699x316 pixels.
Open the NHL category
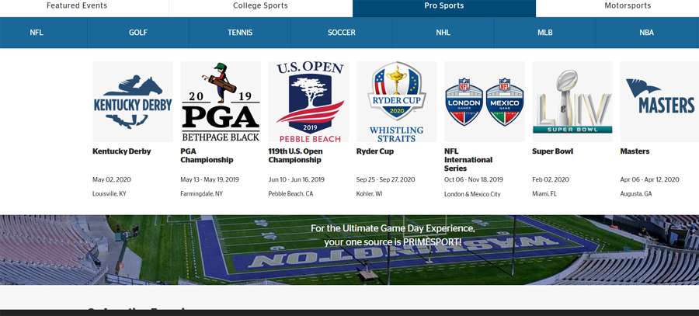pyautogui.click(x=443, y=33)
